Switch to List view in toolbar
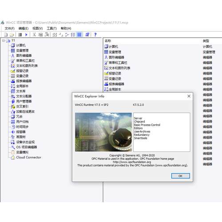 pyautogui.click(x=73, y=35)
